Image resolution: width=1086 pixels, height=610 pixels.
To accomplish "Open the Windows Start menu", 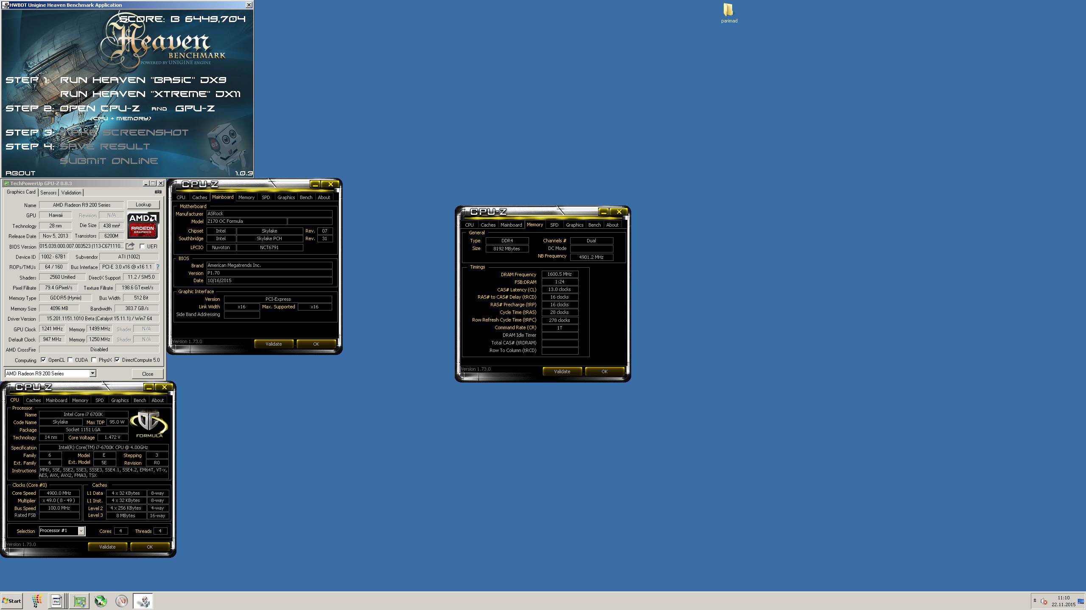I will (x=11, y=601).
